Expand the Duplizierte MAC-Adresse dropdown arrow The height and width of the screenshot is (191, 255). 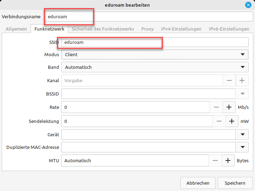242,147
